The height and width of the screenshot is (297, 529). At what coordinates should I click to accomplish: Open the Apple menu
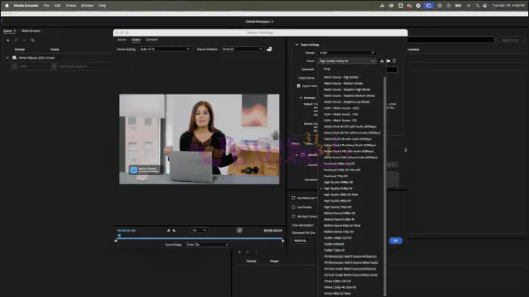[7, 5]
